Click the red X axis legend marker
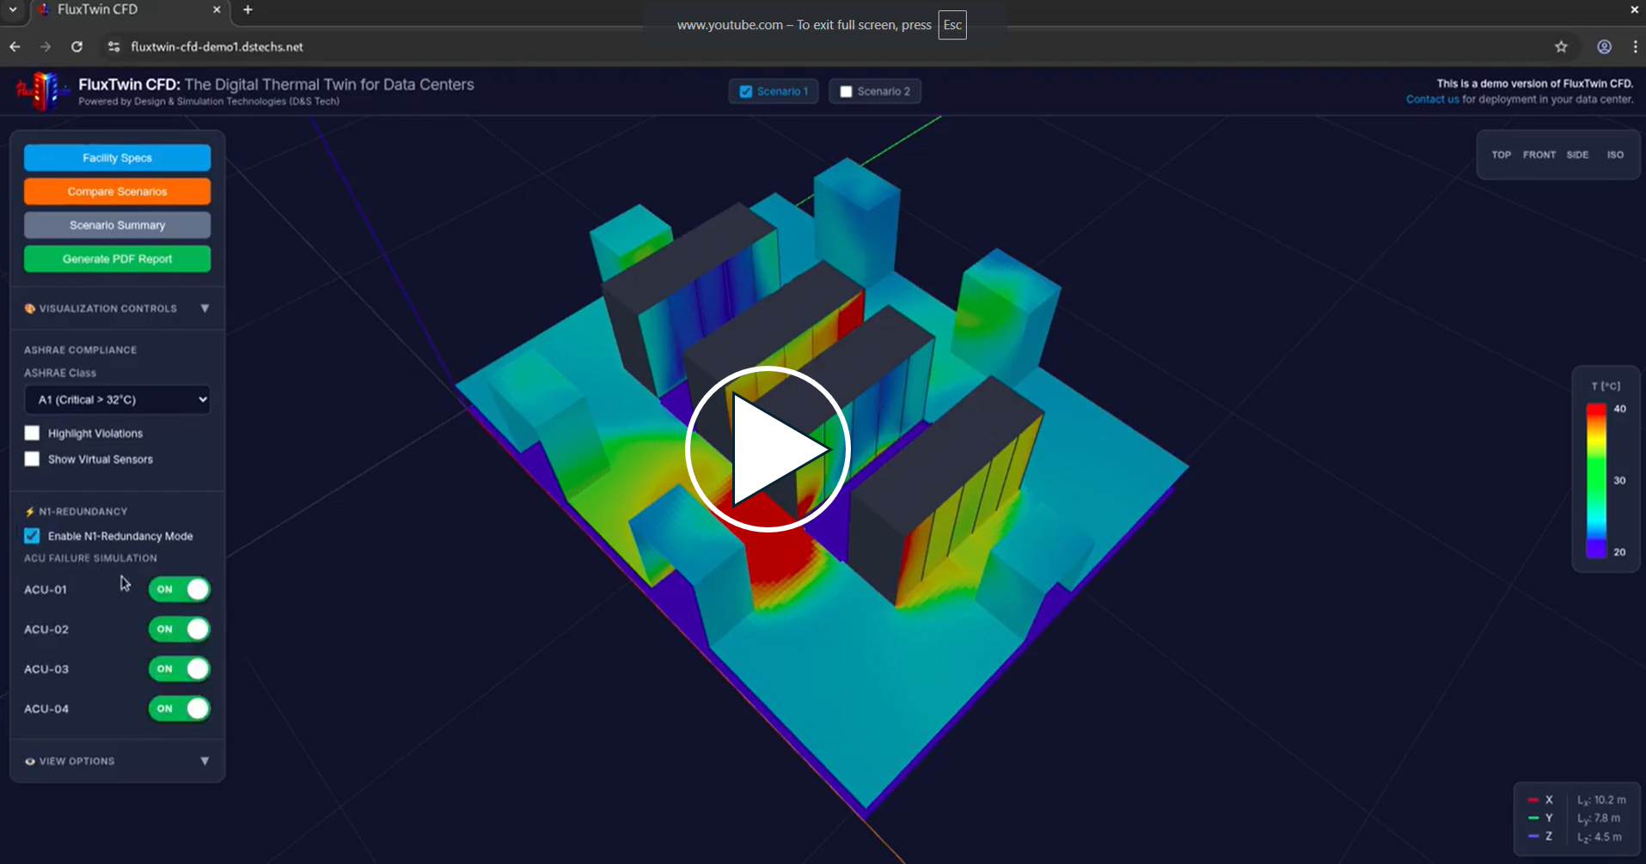This screenshot has height=864, width=1646. coord(1533,800)
